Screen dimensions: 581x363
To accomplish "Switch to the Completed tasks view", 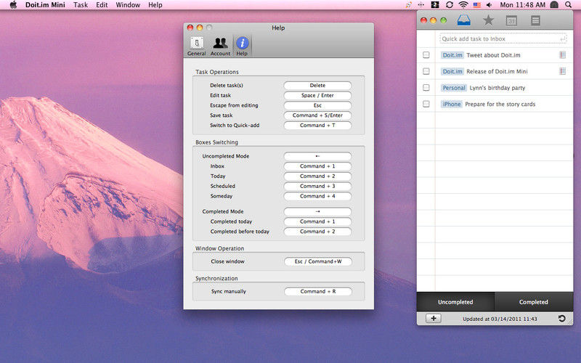I will [x=533, y=302].
